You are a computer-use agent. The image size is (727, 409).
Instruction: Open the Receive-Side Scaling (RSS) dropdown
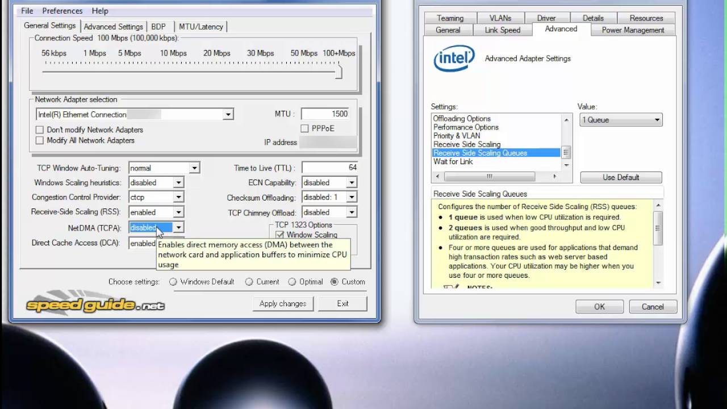point(178,212)
